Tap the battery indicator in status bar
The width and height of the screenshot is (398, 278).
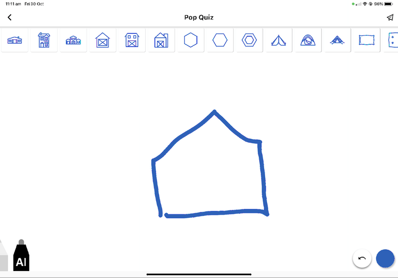coord(389,4)
